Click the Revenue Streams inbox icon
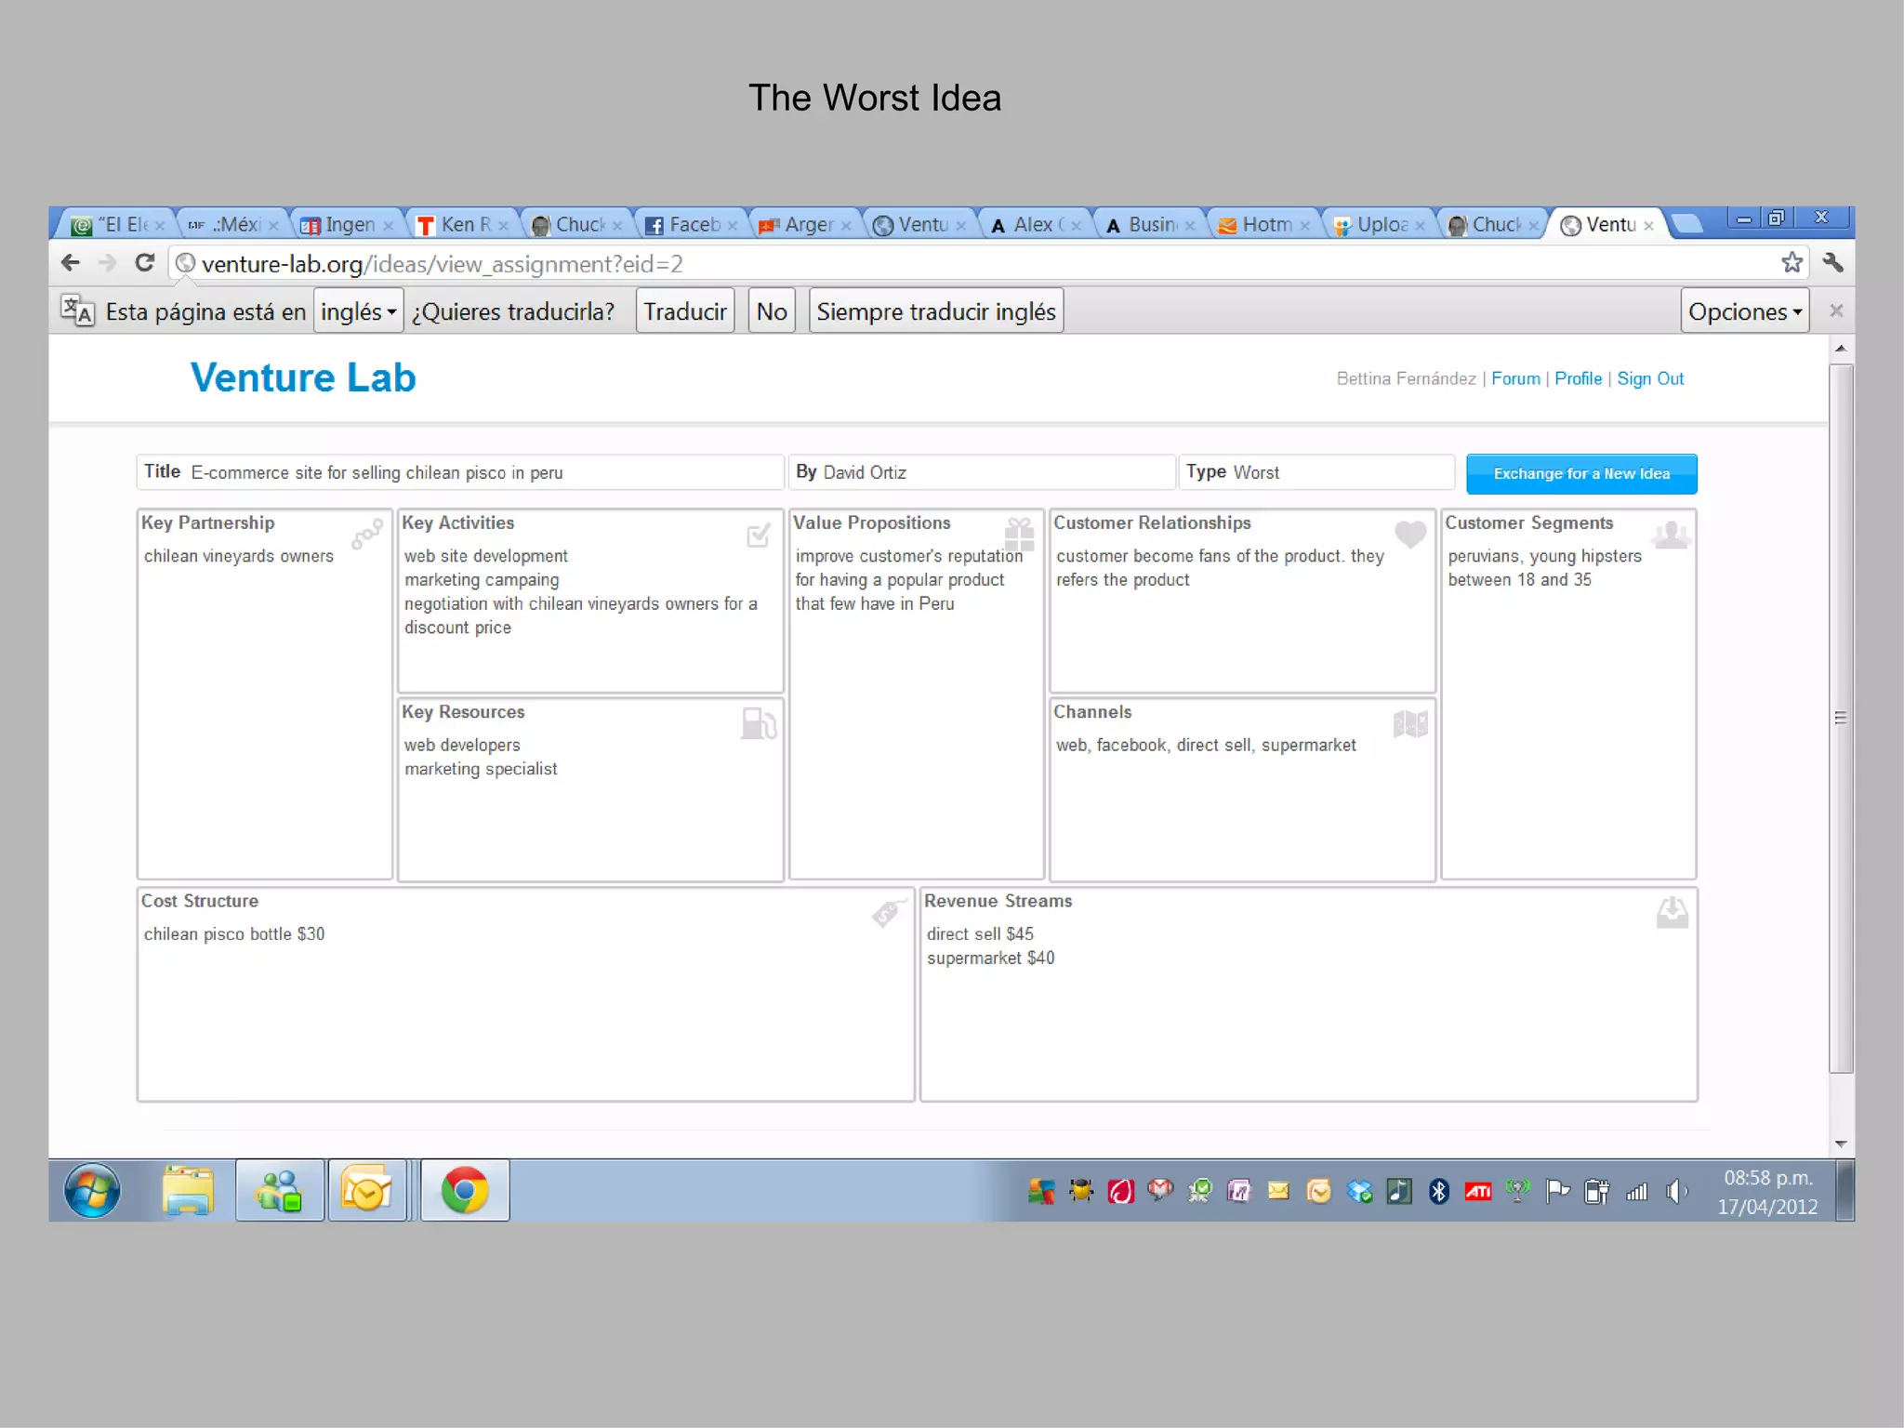Viewport: 1904px width, 1428px height. (x=1672, y=912)
